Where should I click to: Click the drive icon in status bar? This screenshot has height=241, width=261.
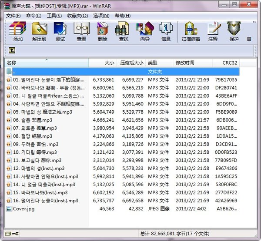point(8,234)
